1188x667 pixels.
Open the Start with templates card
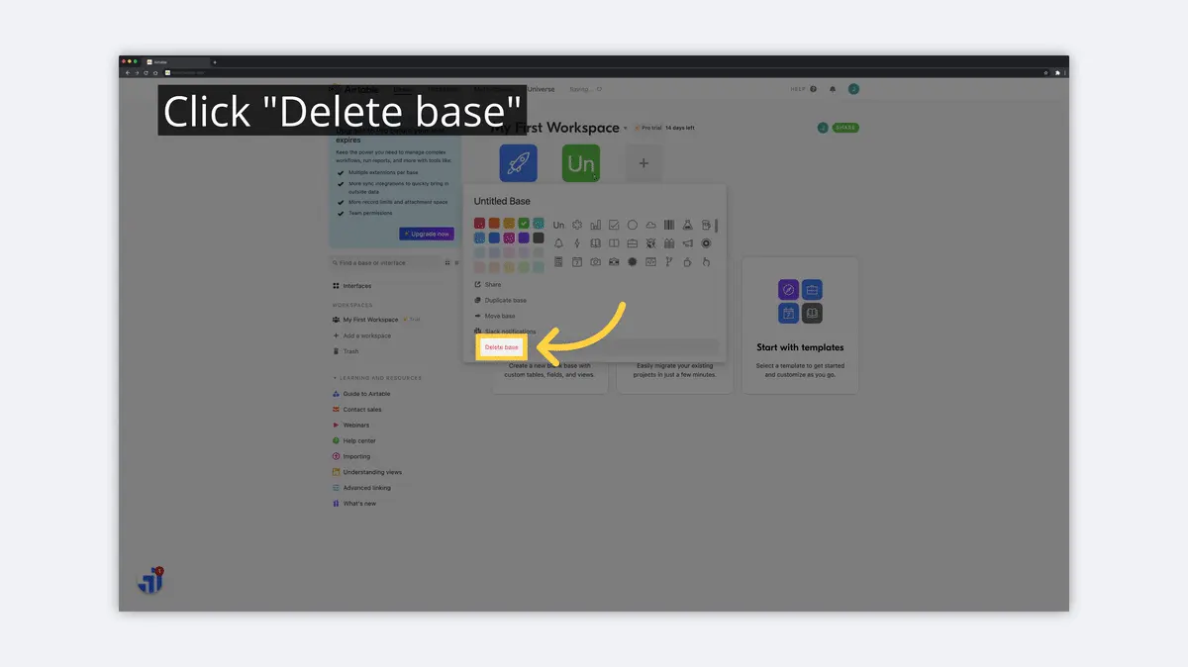(800, 326)
